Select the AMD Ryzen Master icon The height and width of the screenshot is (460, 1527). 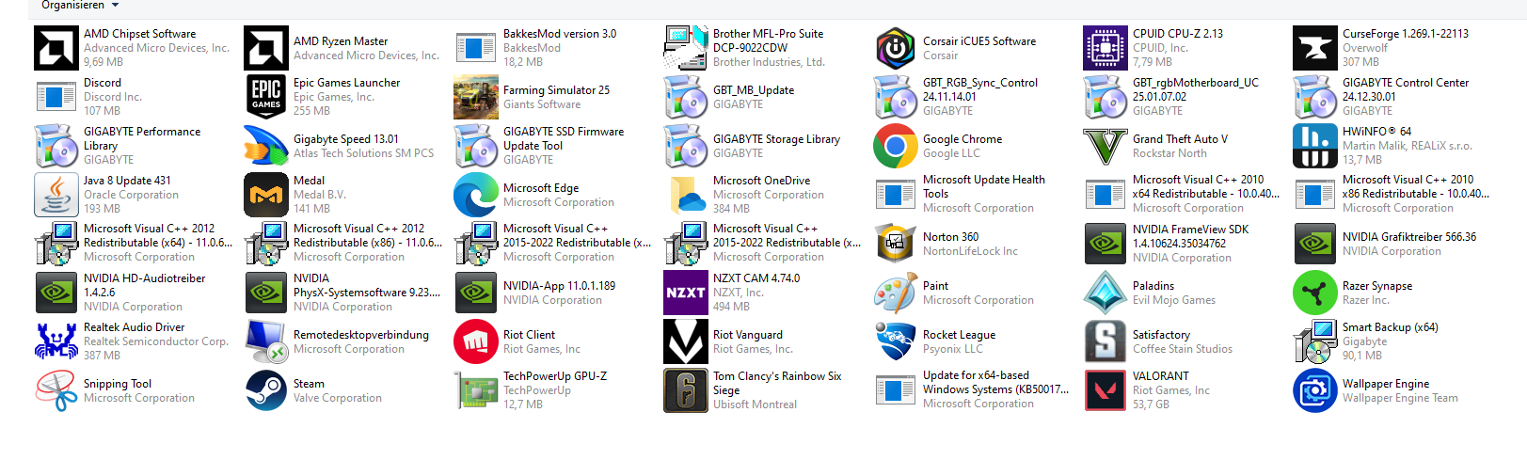point(266,48)
